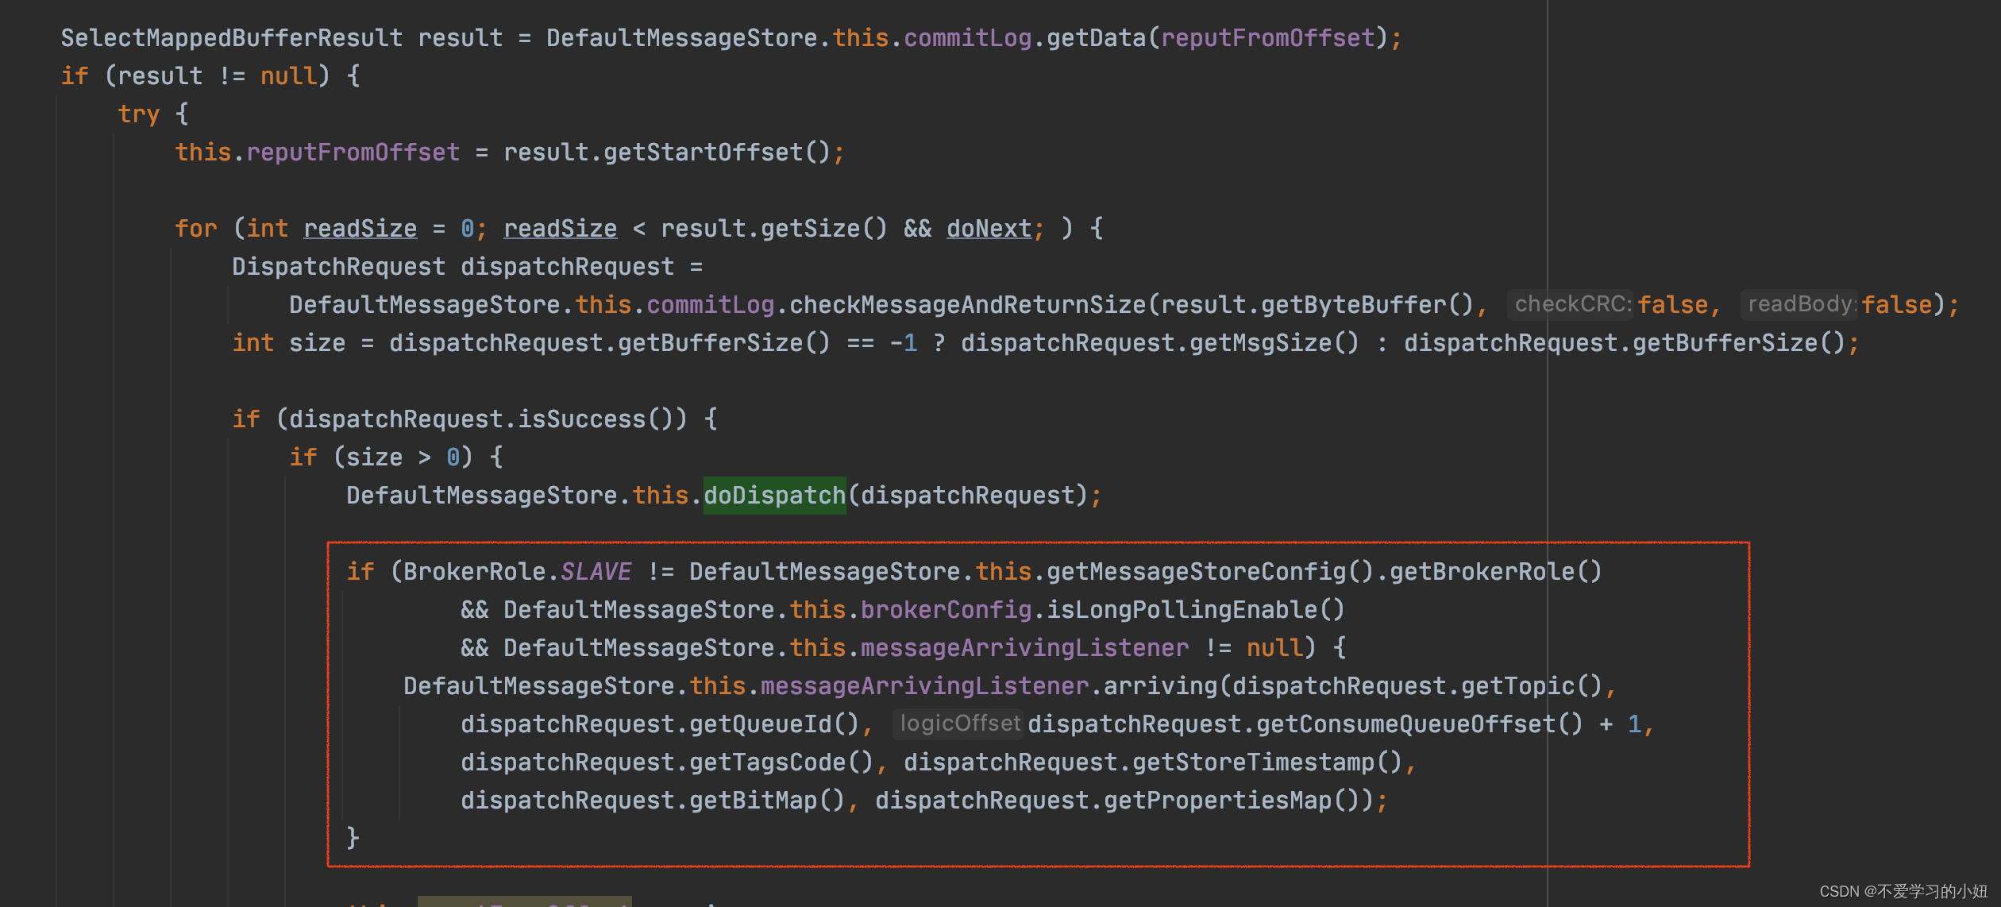Click dispatchRequest.getBitMap() argument
The image size is (2001, 907).
(653, 801)
